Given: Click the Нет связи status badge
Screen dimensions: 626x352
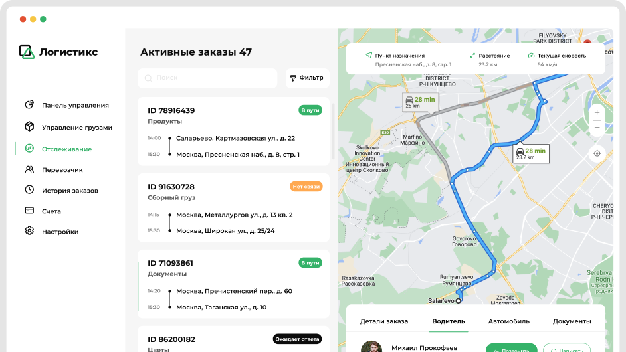Looking at the screenshot, I should tap(306, 187).
